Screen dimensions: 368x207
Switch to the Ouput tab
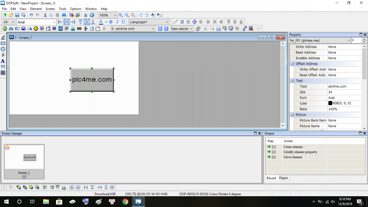pyautogui.click(x=283, y=178)
